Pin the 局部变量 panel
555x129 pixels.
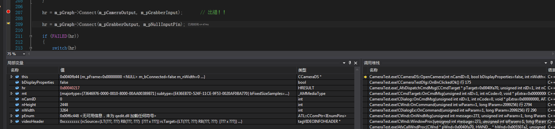[350, 63]
